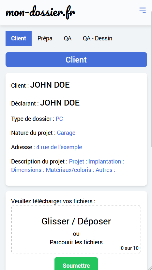
Task: Switch to the Prépa tab
Action: coord(45,38)
